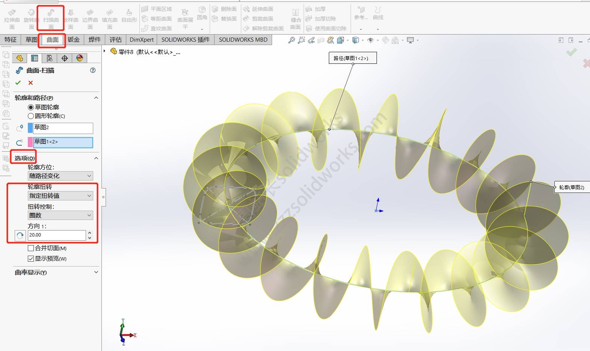Switch to the 钣金 tab
590x351 pixels.
(x=74, y=40)
